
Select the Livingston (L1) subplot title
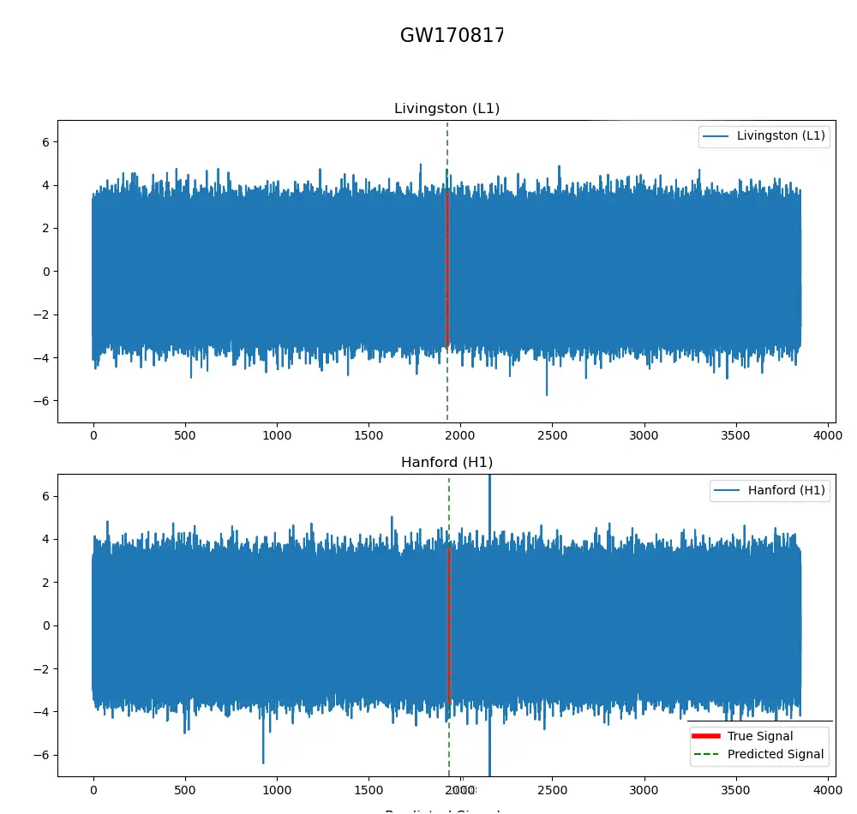tap(446, 109)
